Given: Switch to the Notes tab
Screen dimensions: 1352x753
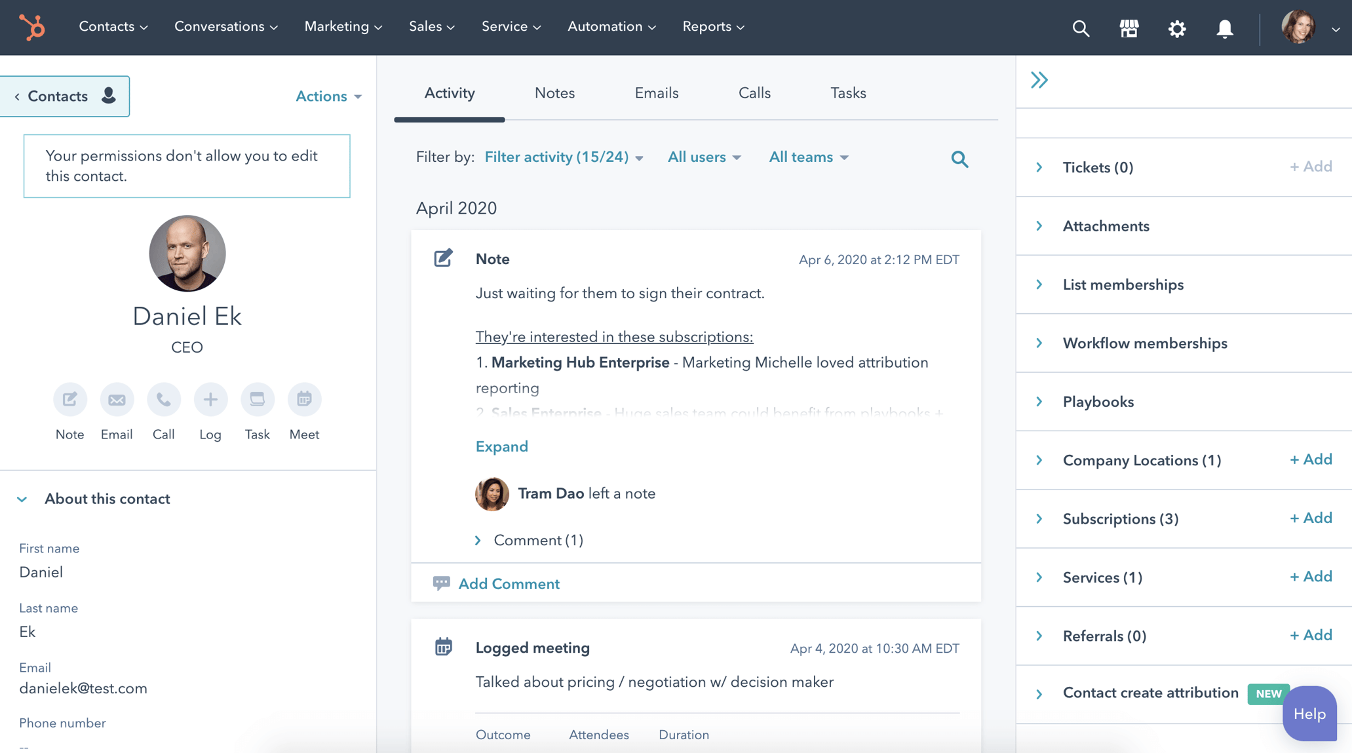Looking at the screenshot, I should pyautogui.click(x=554, y=93).
